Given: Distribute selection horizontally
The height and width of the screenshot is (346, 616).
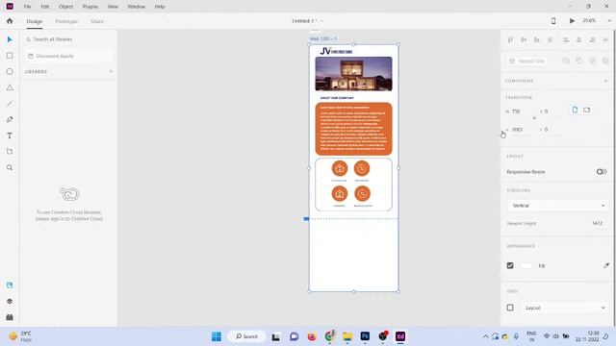Looking at the screenshot, I should coord(605,39).
